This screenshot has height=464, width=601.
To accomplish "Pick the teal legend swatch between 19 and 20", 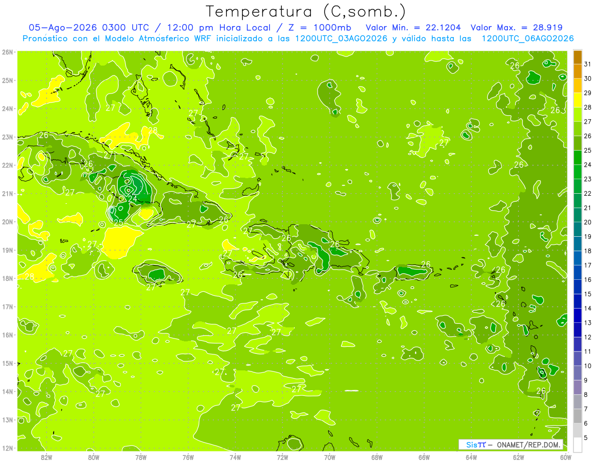I will click(577, 229).
